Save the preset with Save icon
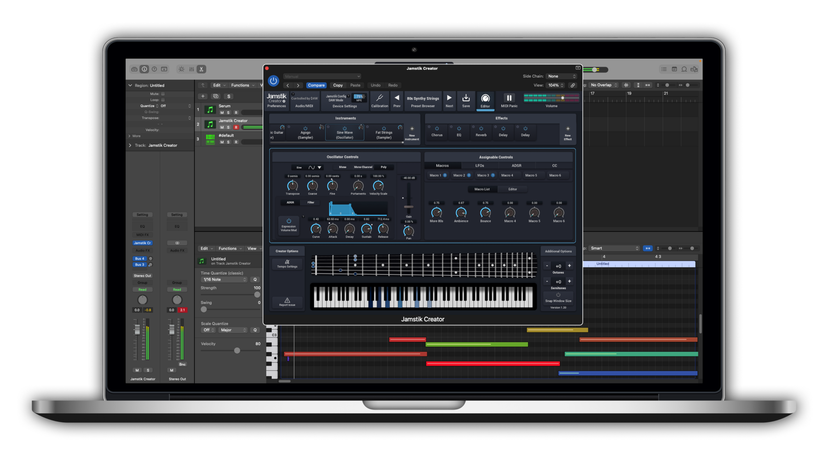This screenshot has width=828, height=460. pos(466,98)
